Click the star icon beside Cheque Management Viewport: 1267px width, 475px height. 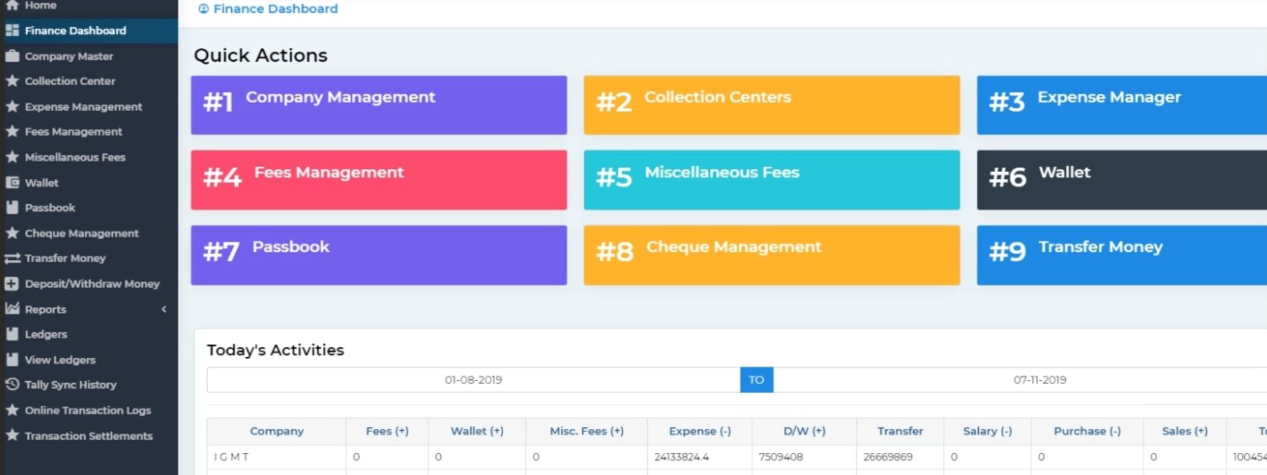(12, 233)
